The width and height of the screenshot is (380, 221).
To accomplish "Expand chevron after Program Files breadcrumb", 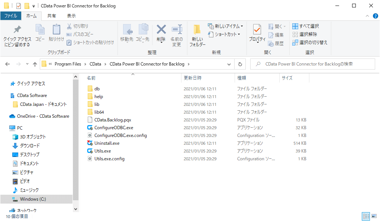I will click(x=85, y=64).
